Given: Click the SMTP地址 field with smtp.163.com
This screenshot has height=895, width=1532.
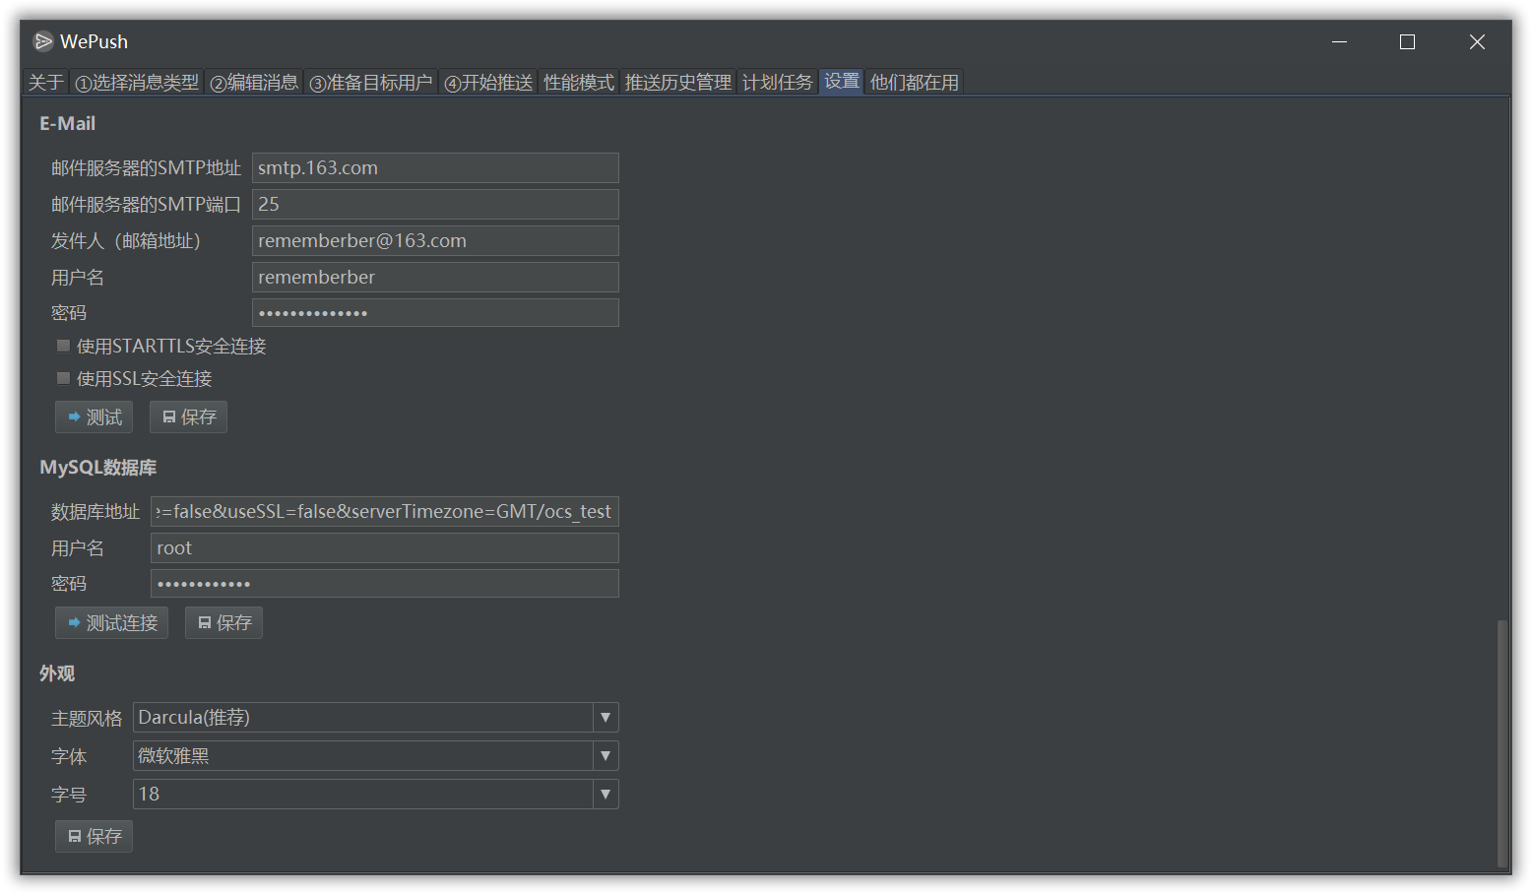Looking at the screenshot, I should pos(435,168).
